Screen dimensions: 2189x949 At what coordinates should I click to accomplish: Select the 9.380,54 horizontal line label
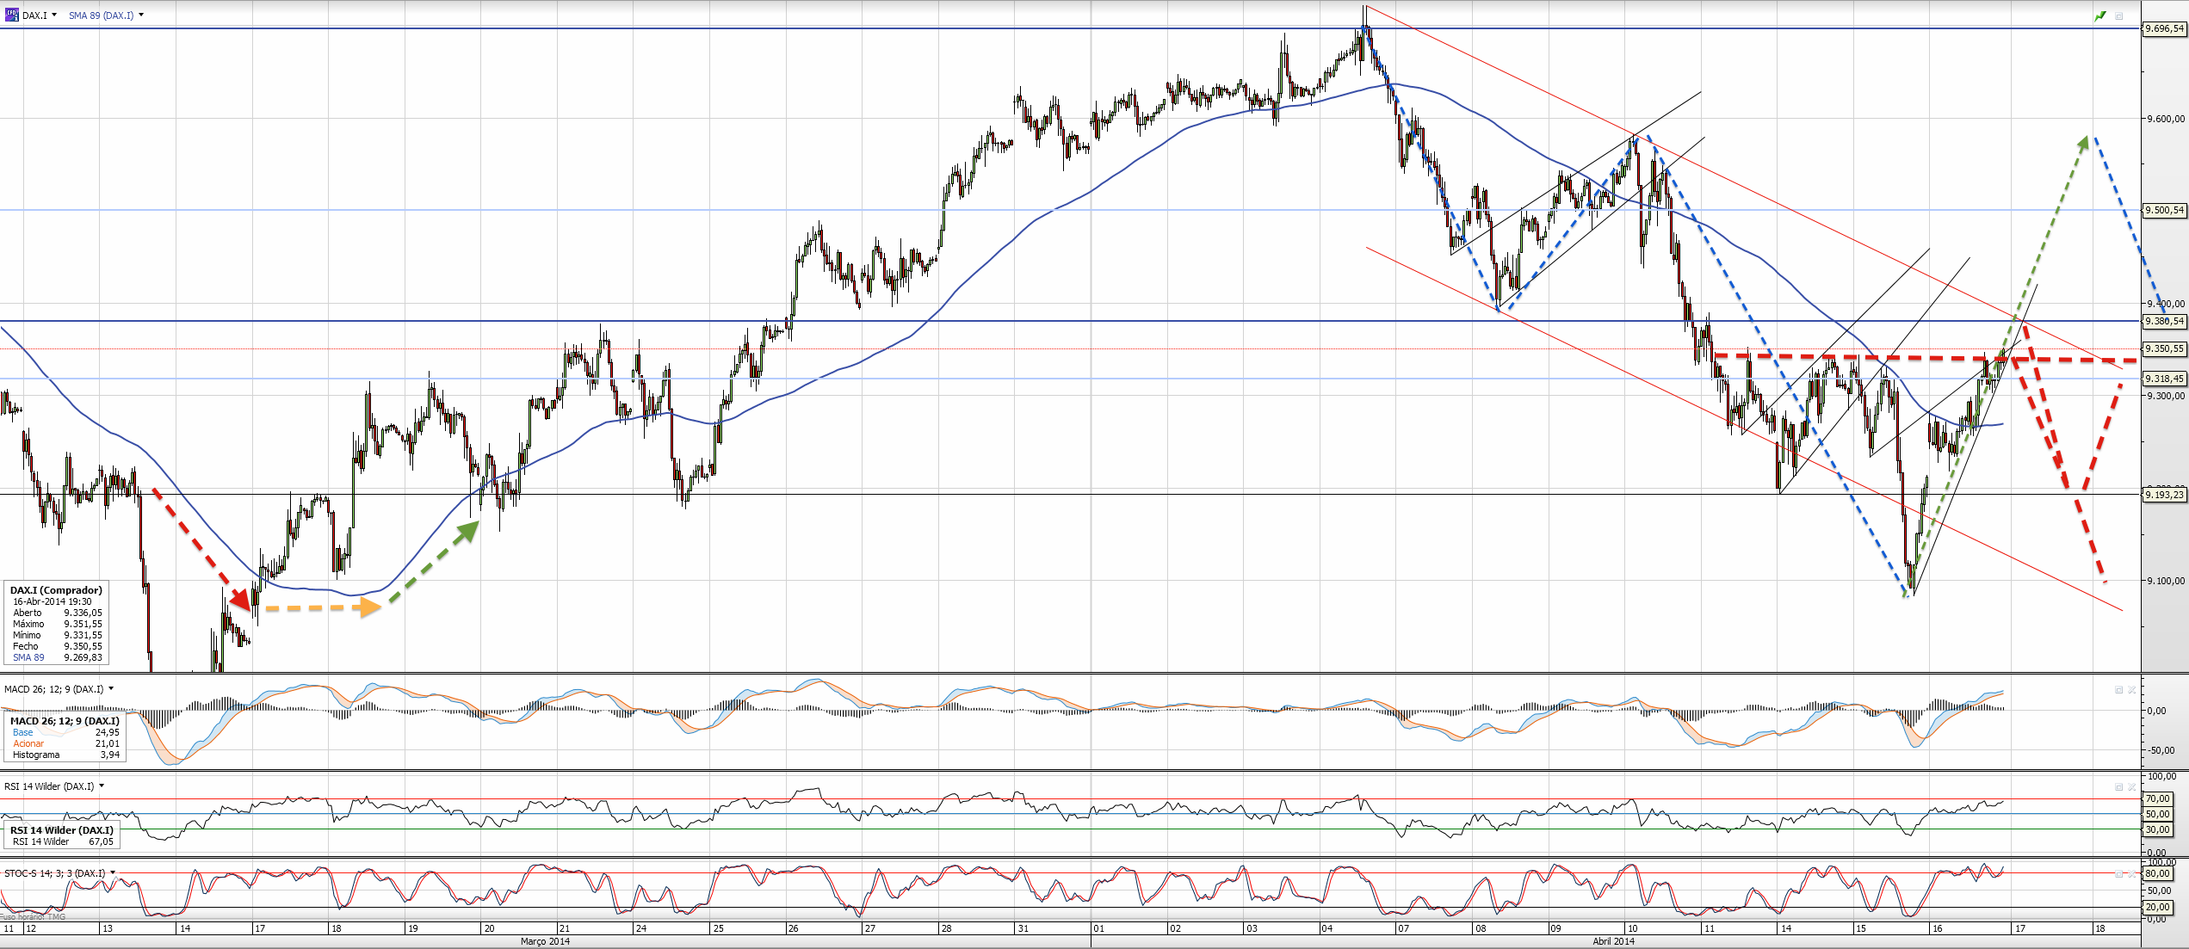[2164, 321]
